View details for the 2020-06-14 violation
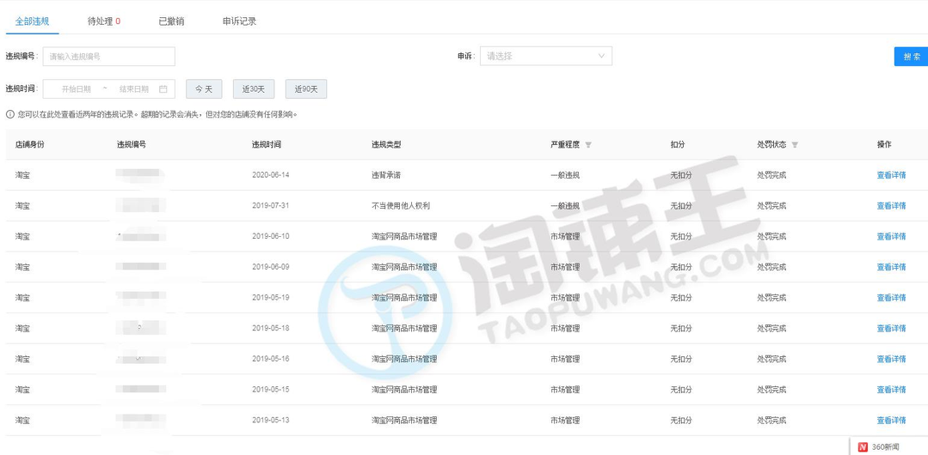Screen dimensions: 928x455 [891, 175]
